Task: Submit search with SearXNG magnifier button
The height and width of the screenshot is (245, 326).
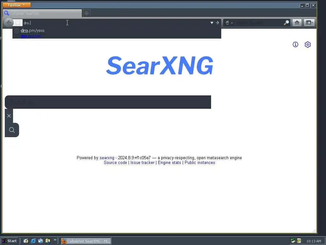Action: [12, 130]
